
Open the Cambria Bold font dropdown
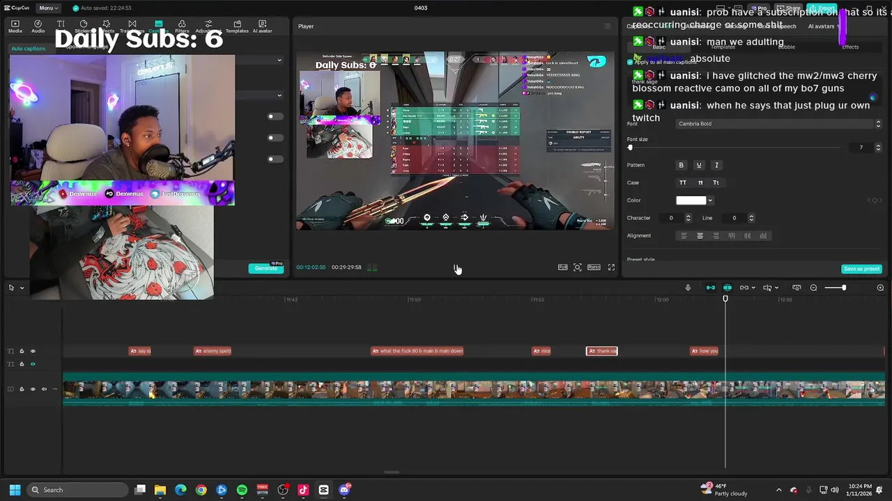pyautogui.click(x=778, y=124)
